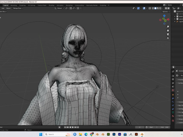Click the blue Z axis on navigation gizmo
The height and width of the screenshot is (137, 183).
(x=164, y=16)
